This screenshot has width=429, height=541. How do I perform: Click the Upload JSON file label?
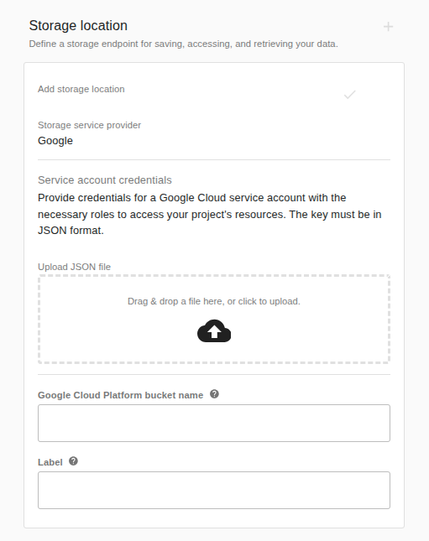[x=74, y=267]
